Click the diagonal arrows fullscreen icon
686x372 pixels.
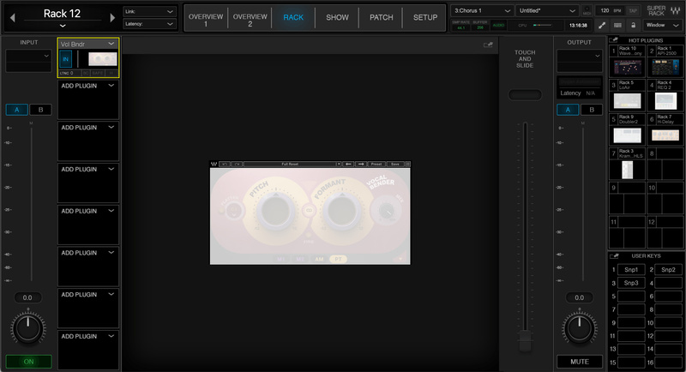602,26
